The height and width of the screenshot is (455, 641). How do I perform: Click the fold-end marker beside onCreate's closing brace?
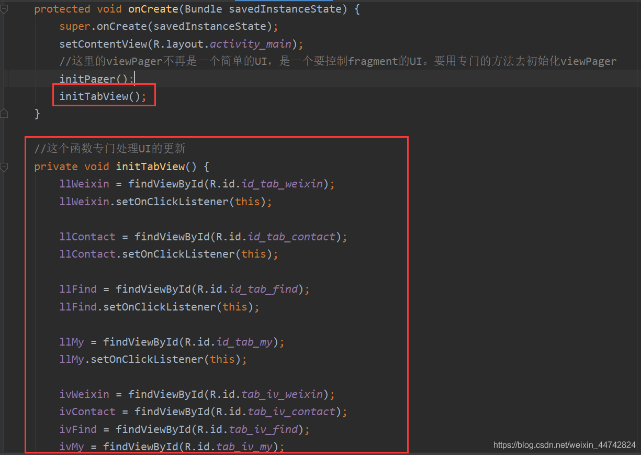click(x=4, y=113)
